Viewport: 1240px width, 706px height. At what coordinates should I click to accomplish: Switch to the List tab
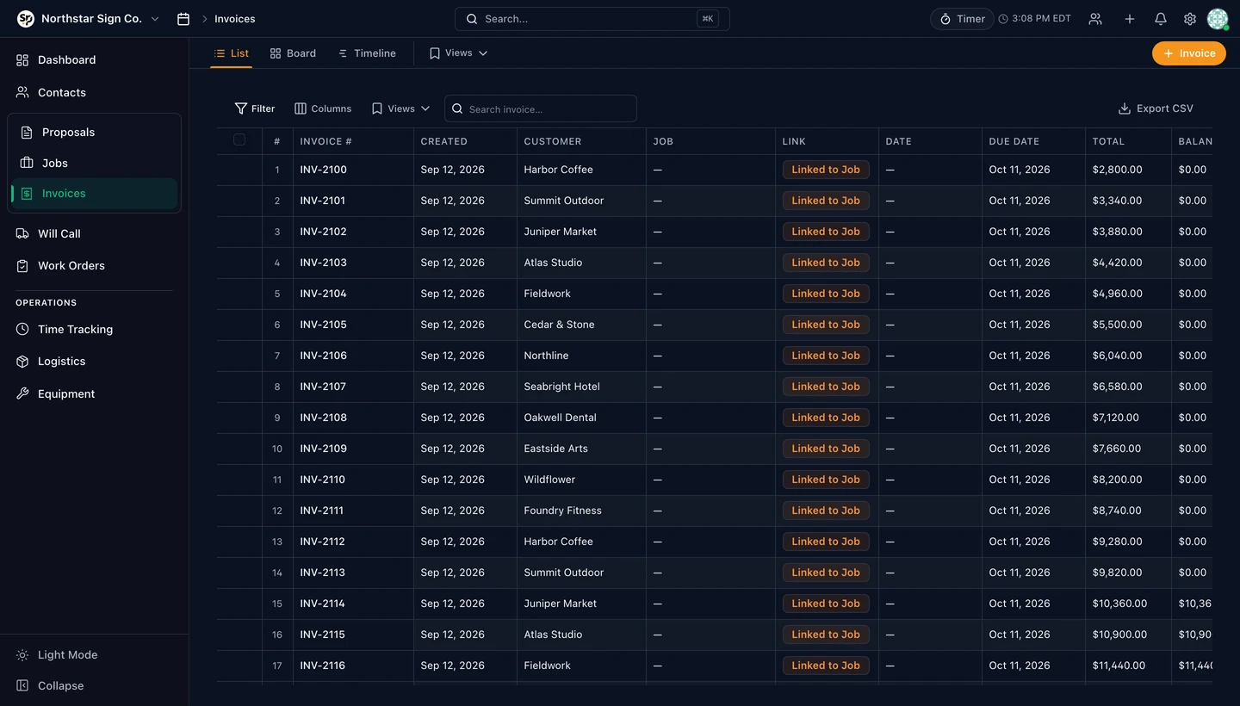pyautogui.click(x=232, y=53)
